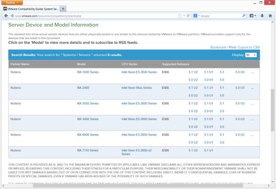Click 5.0 U2 release in NX-3050 row
Viewport: 276px width, 189px height.
click(193, 111)
